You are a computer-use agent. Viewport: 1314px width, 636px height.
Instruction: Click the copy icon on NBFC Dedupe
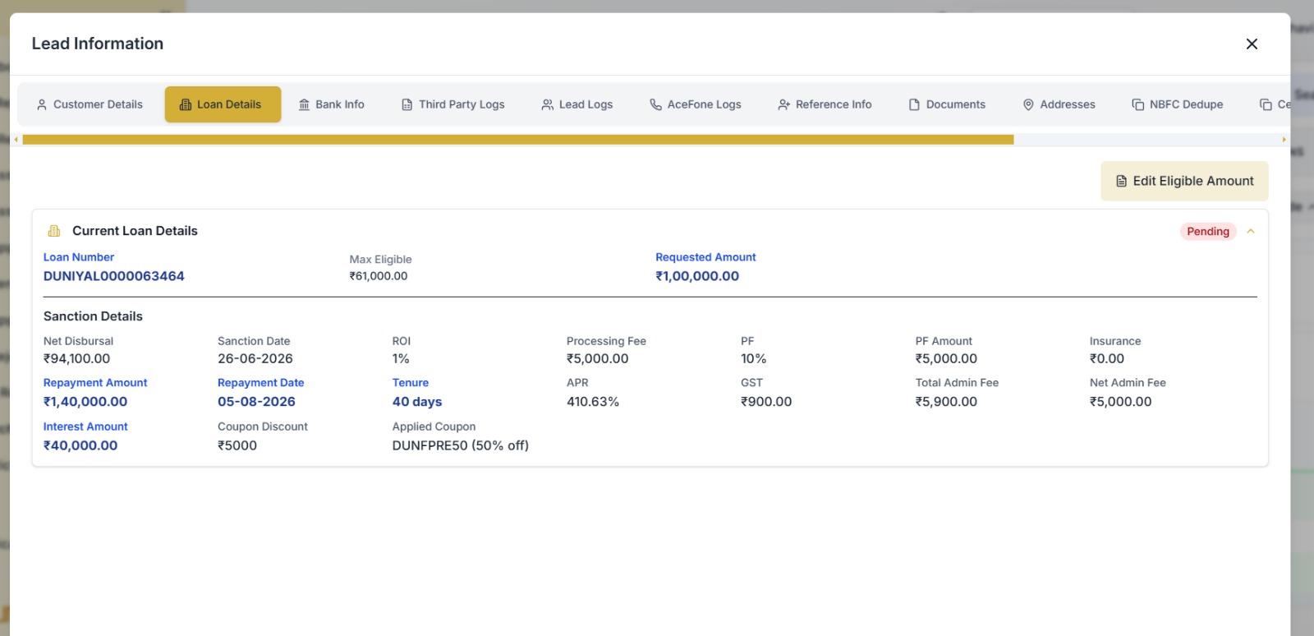pyautogui.click(x=1138, y=104)
